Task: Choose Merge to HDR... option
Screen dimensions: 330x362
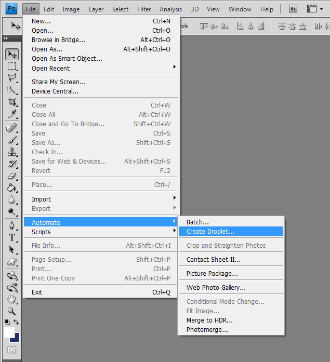Action: click(231, 320)
